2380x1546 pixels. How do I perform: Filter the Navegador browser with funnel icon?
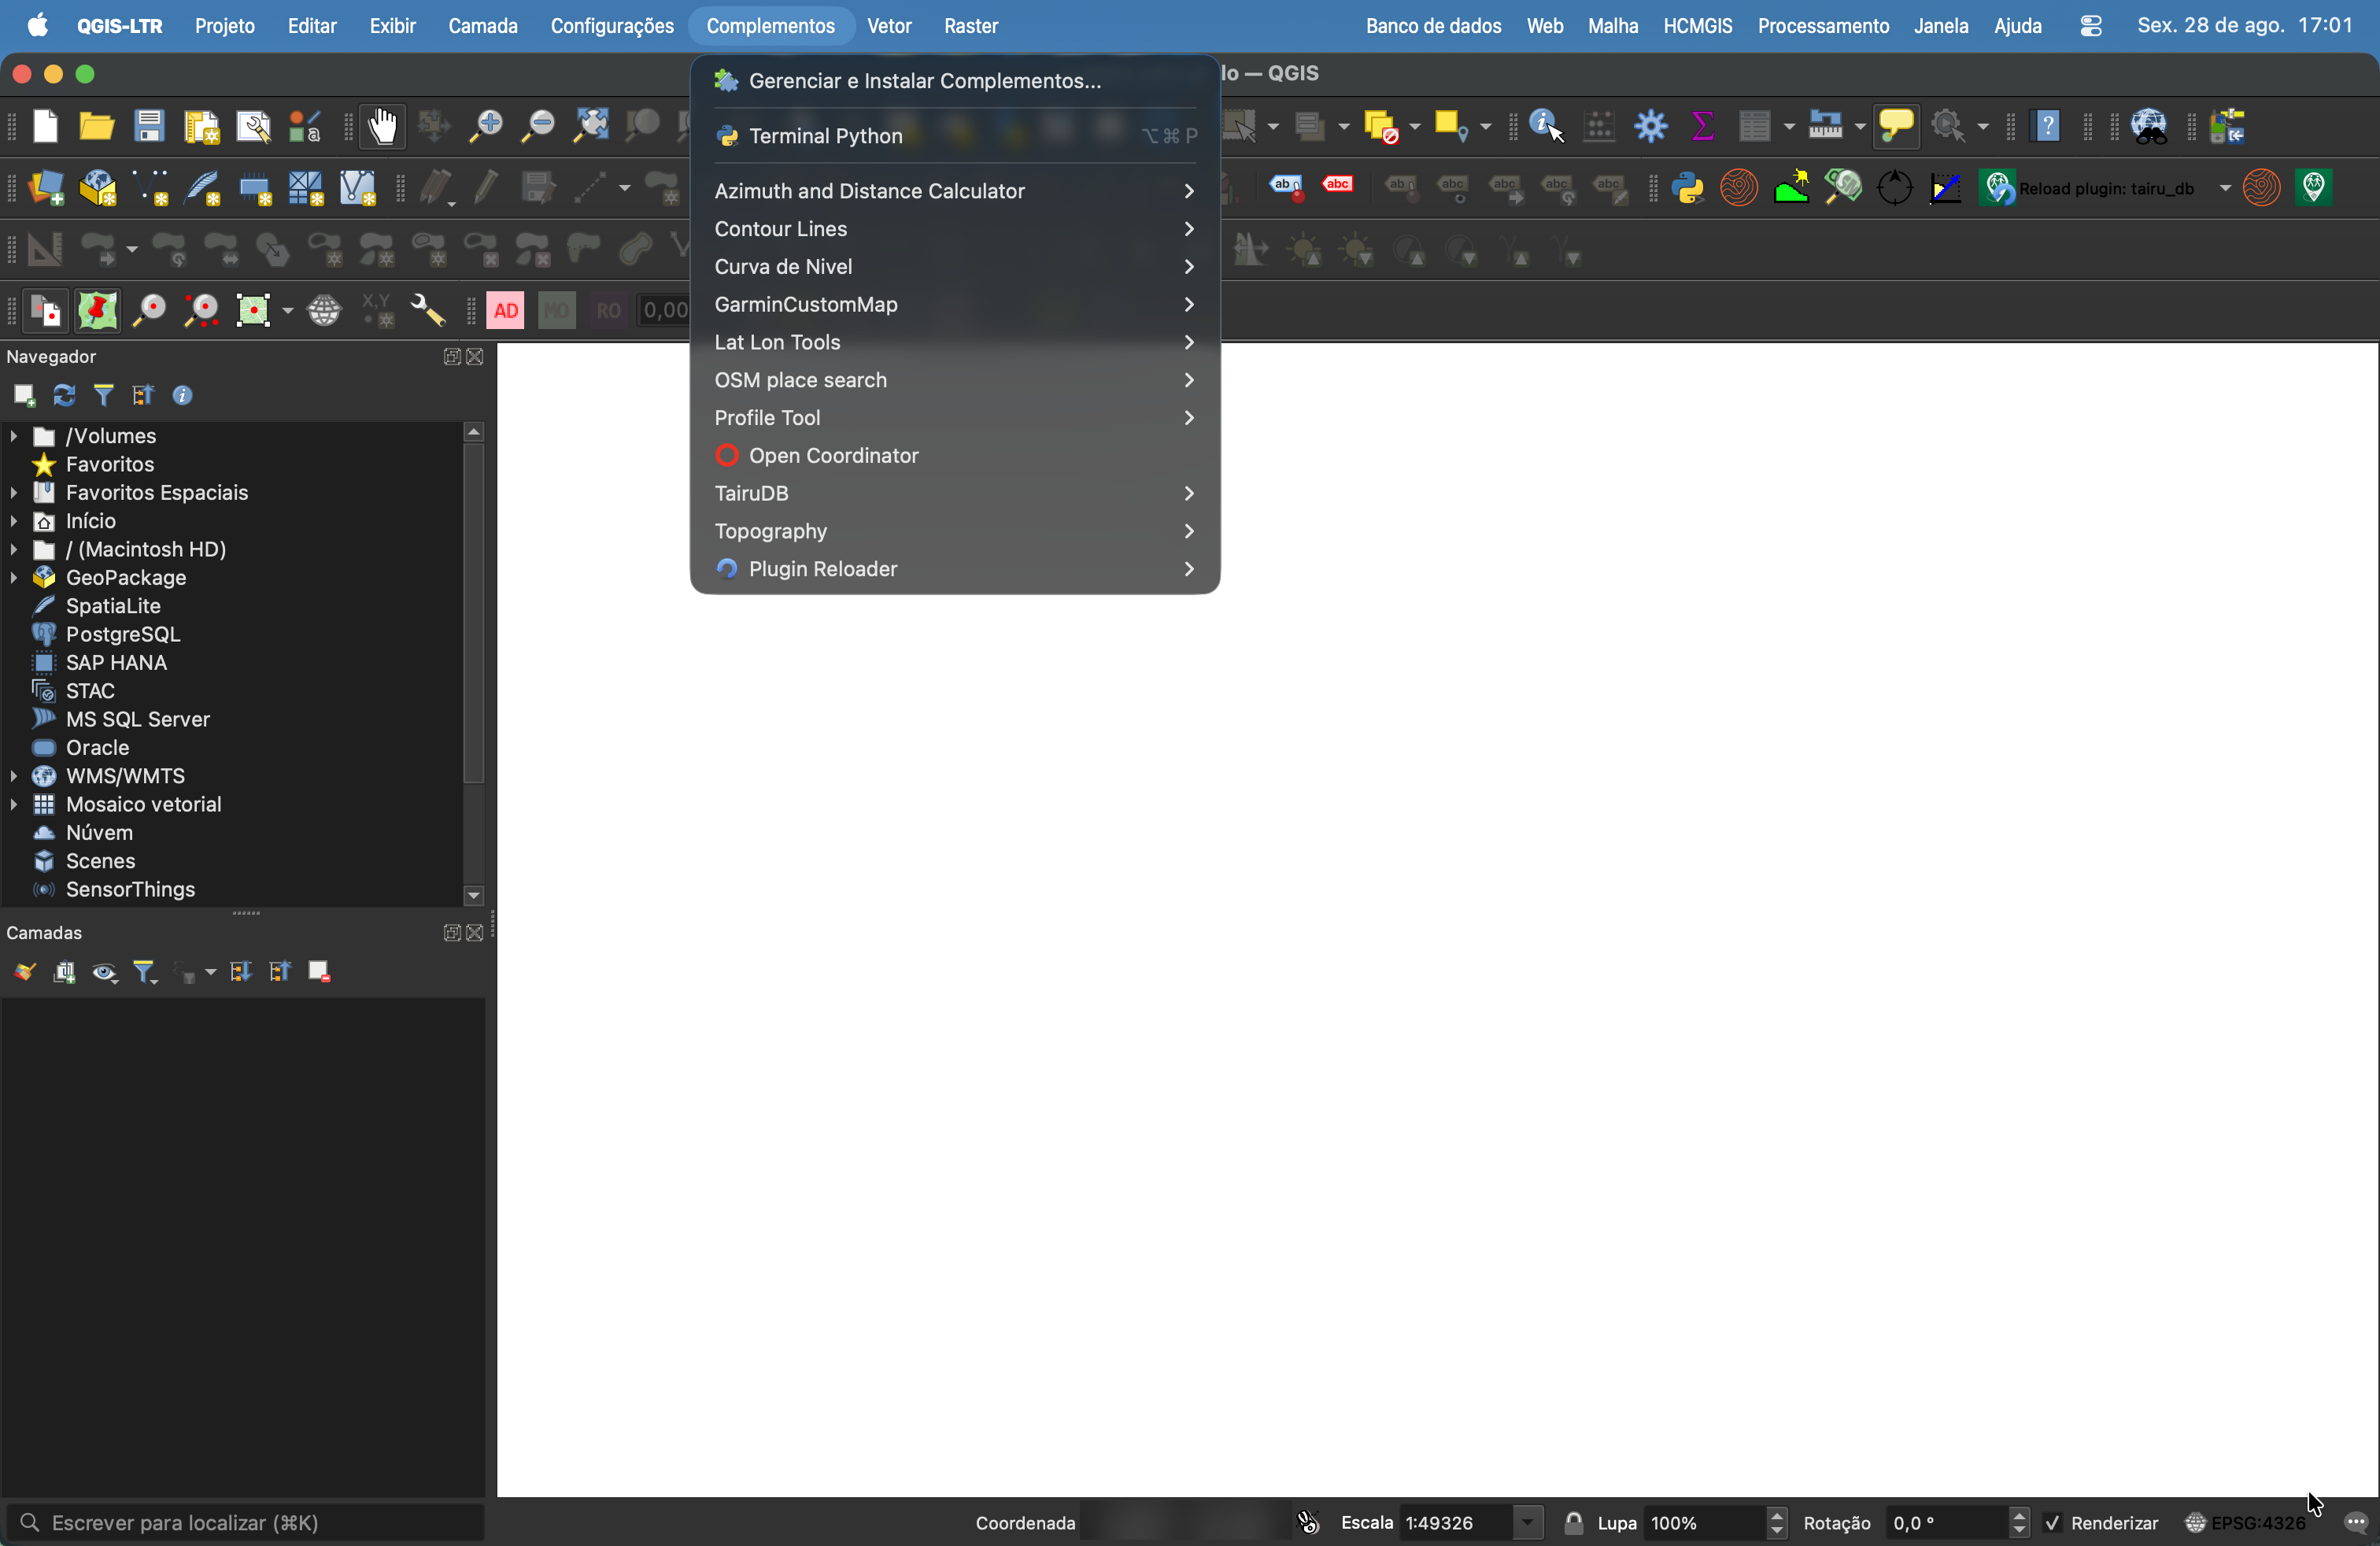[103, 396]
